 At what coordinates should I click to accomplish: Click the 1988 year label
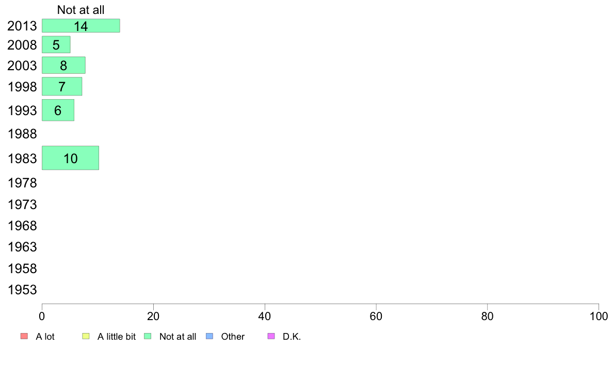click(x=22, y=134)
